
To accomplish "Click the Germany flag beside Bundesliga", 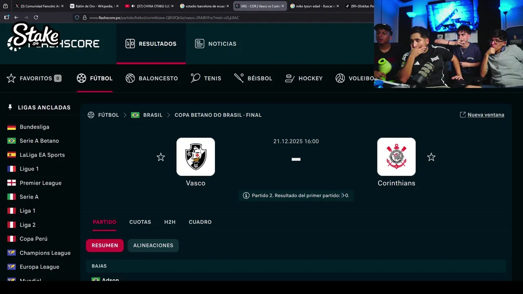I will click(12, 127).
